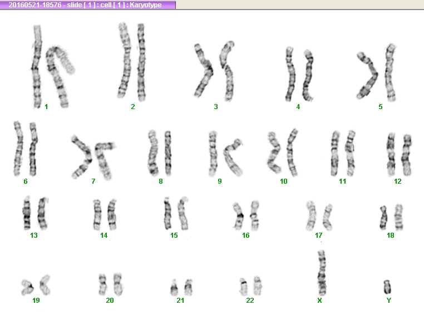Click the green label "1"
Image resolution: width=424 pixels, height=324 pixels.
click(x=46, y=107)
